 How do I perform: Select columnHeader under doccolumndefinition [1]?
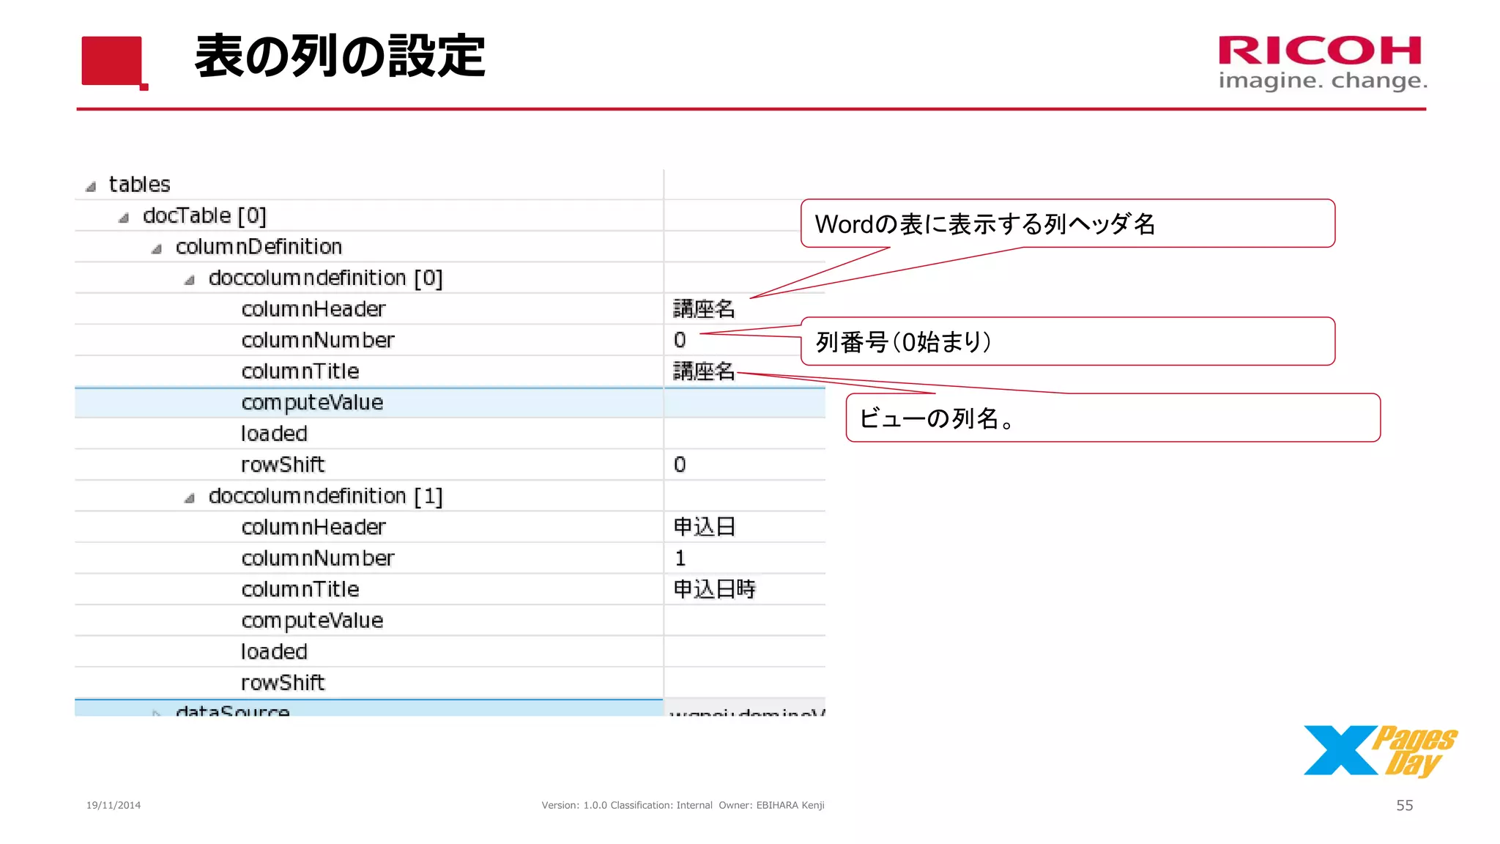pos(313,527)
